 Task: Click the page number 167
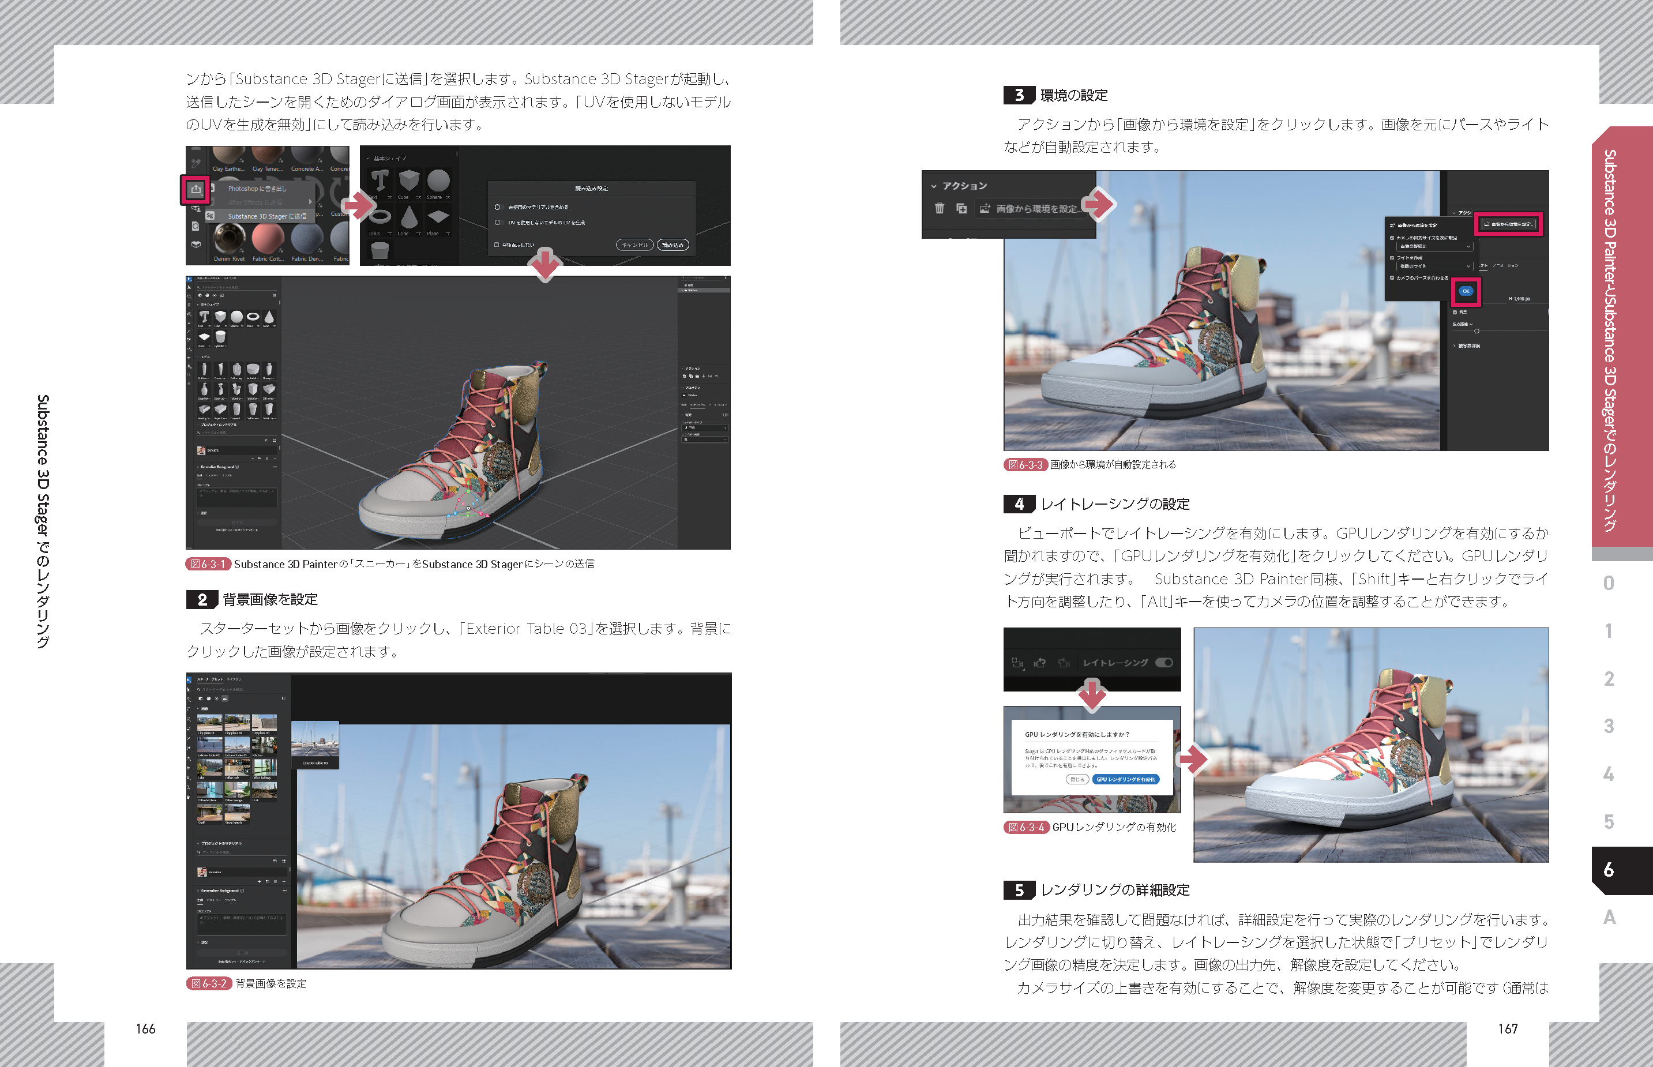pos(1508,1029)
